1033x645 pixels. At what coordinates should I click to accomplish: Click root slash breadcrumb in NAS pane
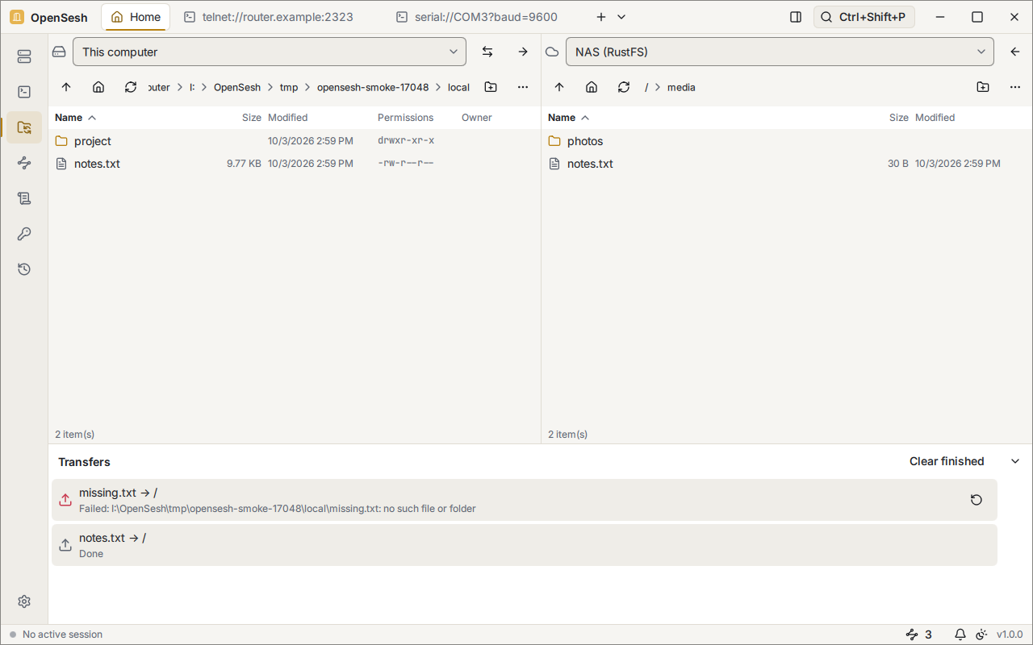[x=646, y=87]
